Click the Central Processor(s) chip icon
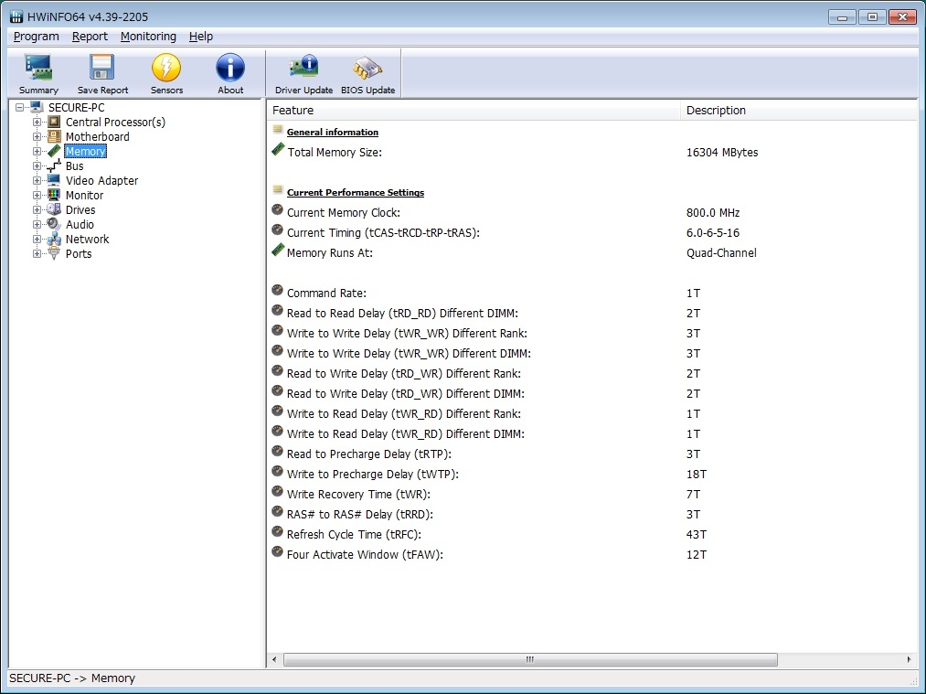The height and width of the screenshot is (694, 926). pyautogui.click(x=54, y=122)
